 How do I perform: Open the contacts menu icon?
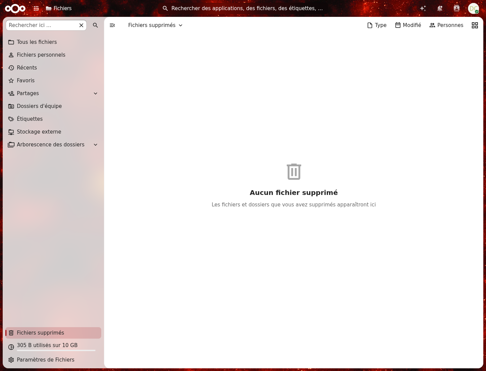457,8
